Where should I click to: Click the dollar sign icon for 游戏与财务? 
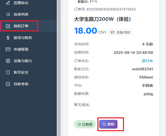tap(8, 38)
